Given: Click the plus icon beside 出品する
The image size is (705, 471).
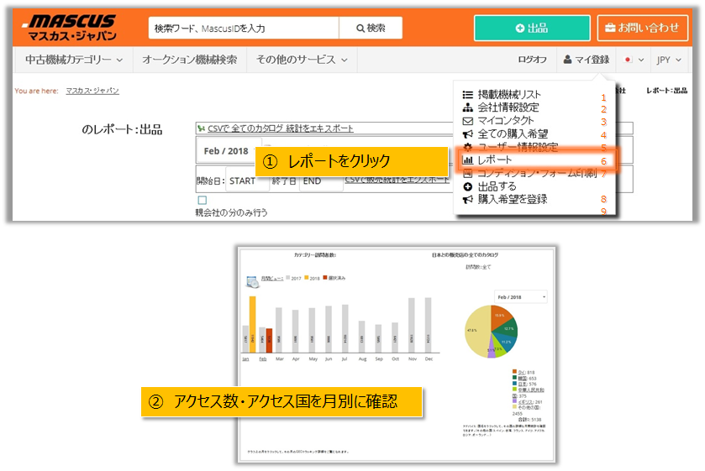Looking at the screenshot, I should tap(468, 186).
